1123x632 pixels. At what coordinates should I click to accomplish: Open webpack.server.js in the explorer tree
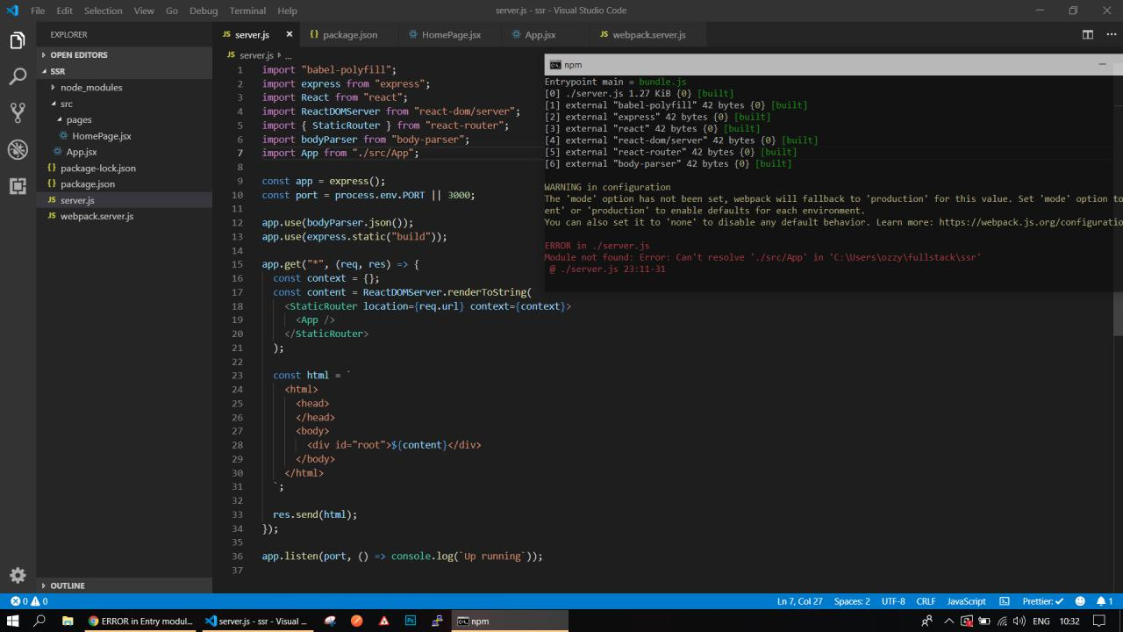click(x=124, y=216)
